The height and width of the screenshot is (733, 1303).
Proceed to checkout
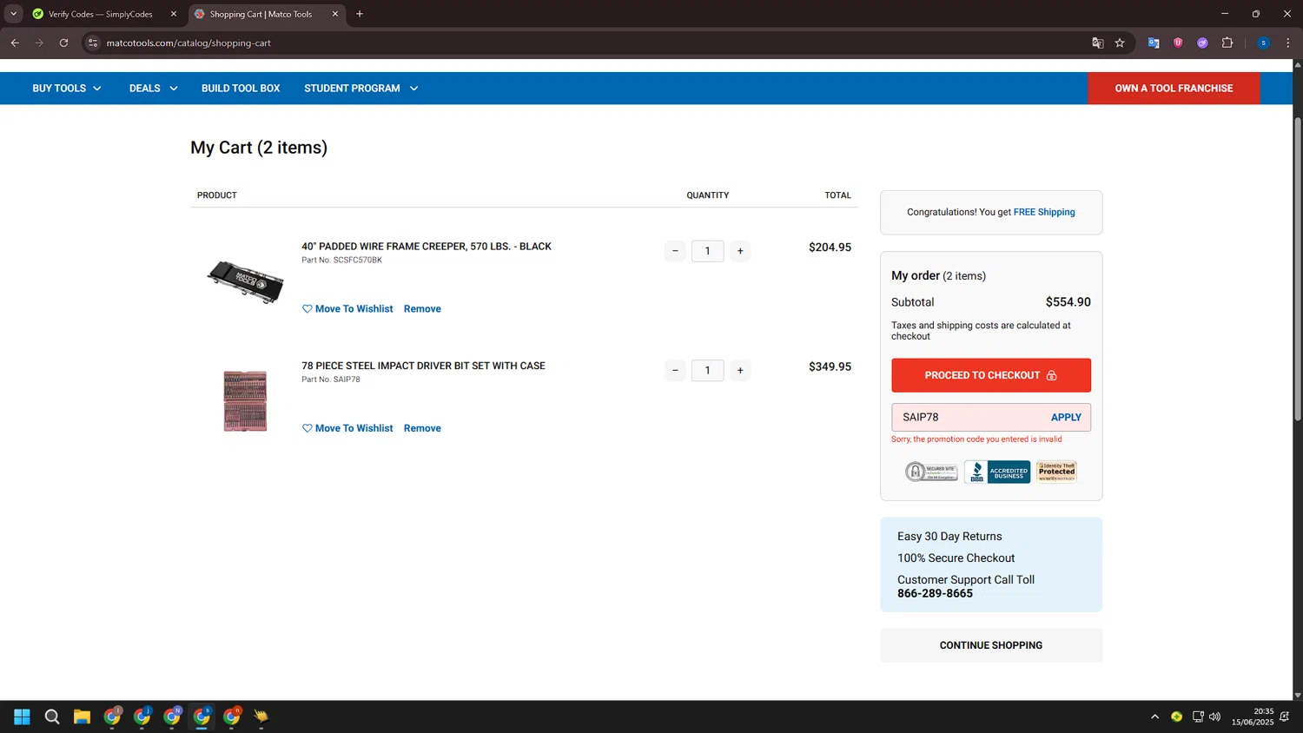pyautogui.click(x=991, y=375)
